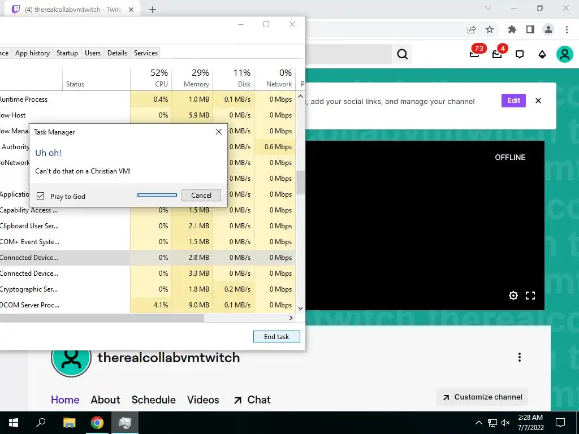This screenshot has height=434, width=579.
Task: Sort by Network column header
Action: click(275, 79)
